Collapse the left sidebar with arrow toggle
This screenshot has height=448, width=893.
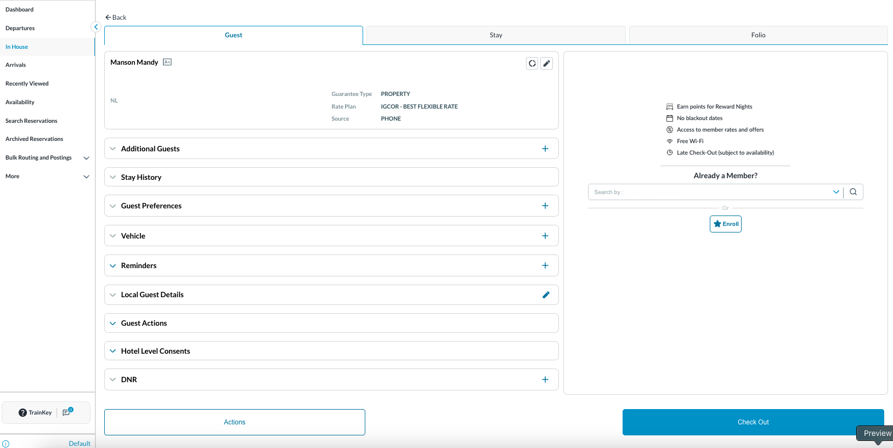pos(96,27)
